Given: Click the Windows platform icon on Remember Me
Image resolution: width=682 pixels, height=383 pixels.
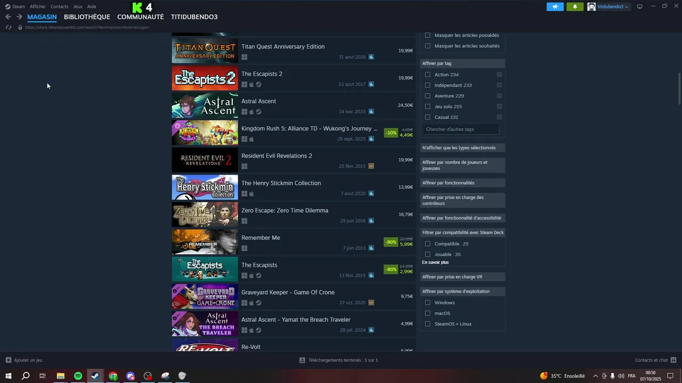Looking at the screenshot, I should coord(244,248).
